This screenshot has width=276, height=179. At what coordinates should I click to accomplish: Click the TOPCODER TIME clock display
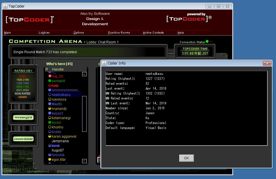[195, 51]
